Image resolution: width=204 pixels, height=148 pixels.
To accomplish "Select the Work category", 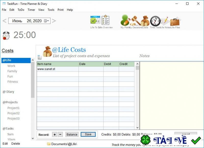I will 11,66.
